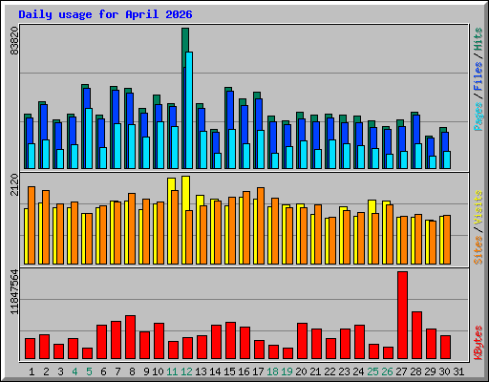Screen dimensions: 489x382
Task: Click the "Sites" legend label
Action: (x=478, y=250)
